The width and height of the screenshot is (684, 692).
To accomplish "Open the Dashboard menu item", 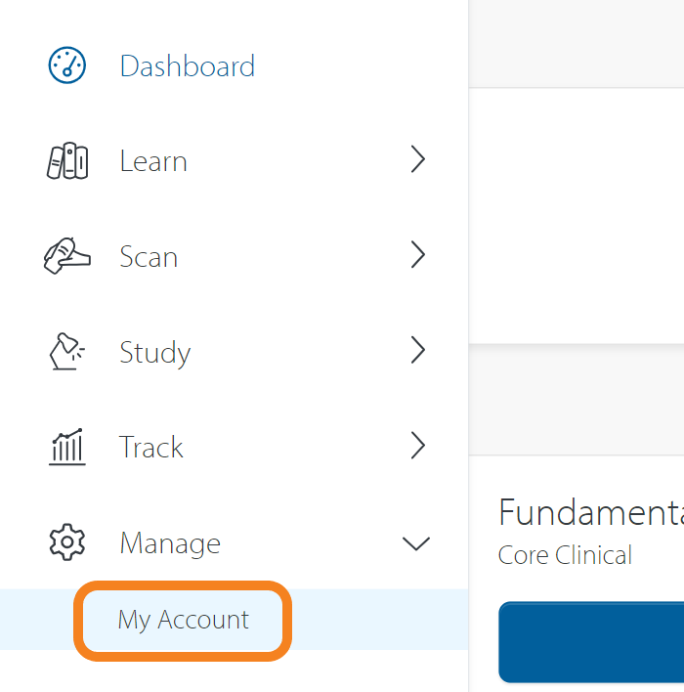I will point(187,65).
